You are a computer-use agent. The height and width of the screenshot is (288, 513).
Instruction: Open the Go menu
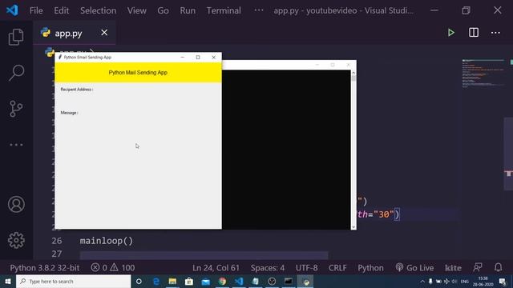point(163,10)
